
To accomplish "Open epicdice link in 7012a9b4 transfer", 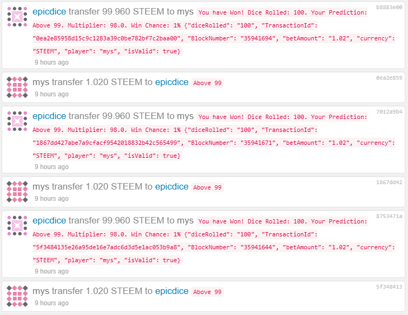I will 49,116.
